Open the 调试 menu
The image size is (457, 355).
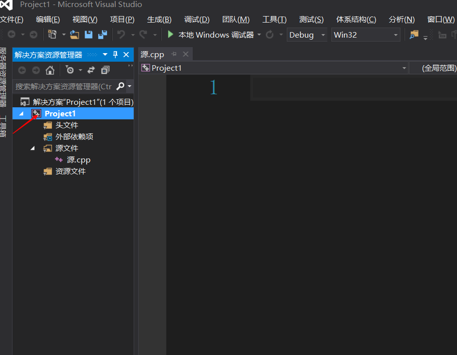click(x=196, y=19)
